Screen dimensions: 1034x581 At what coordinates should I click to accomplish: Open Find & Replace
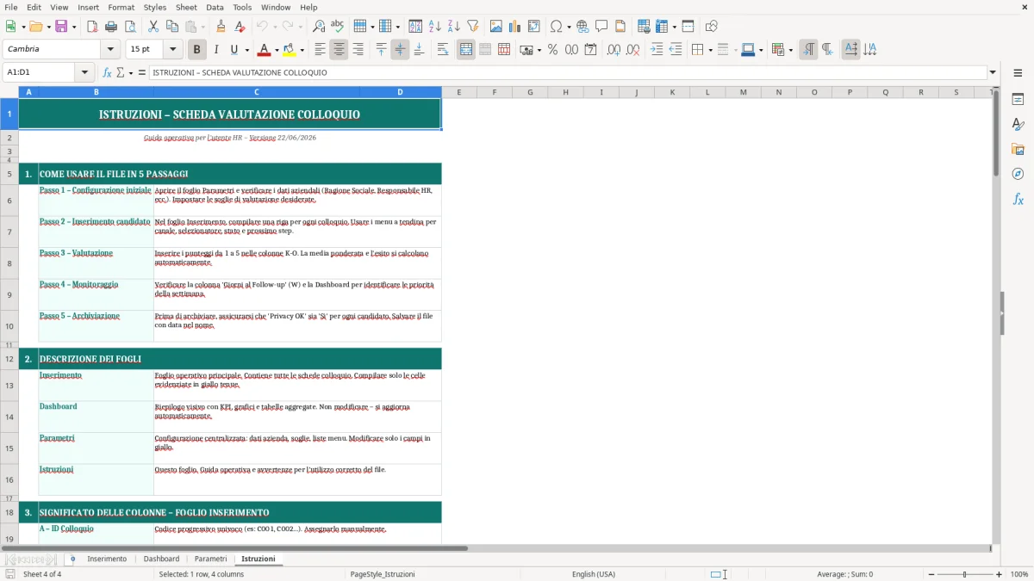tap(319, 26)
